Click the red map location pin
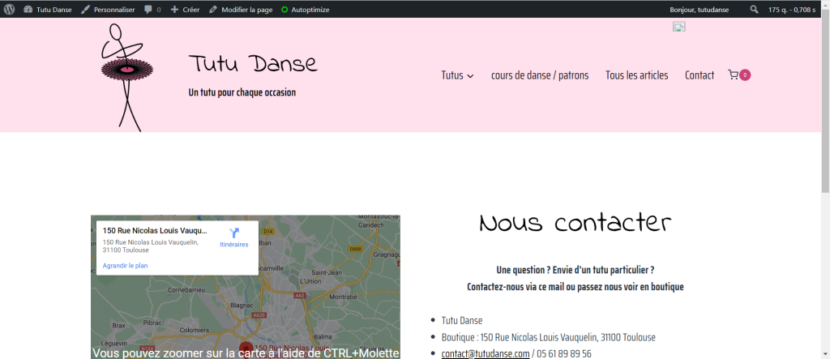This screenshot has height=359, width=830. (246, 351)
